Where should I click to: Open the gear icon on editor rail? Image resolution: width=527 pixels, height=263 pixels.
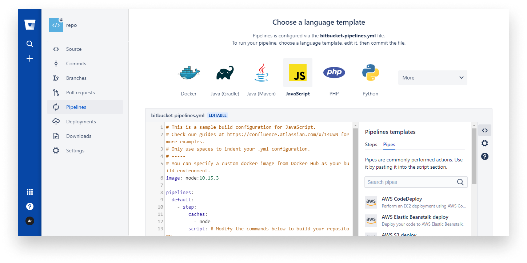click(485, 143)
